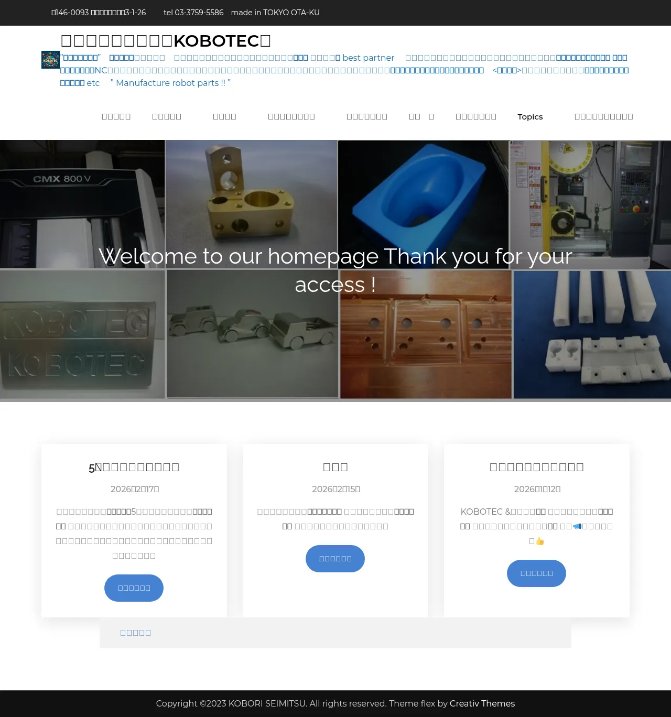The width and height of the screenshot is (671, 717).
Task: Click the KOBOTEC site title heading
Action: 166,41
